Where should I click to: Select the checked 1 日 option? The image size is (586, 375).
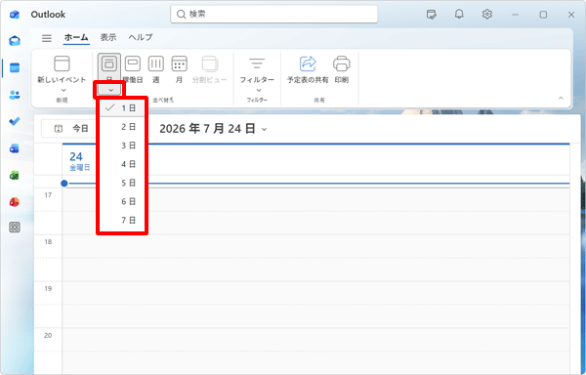pyautogui.click(x=122, y=108)
